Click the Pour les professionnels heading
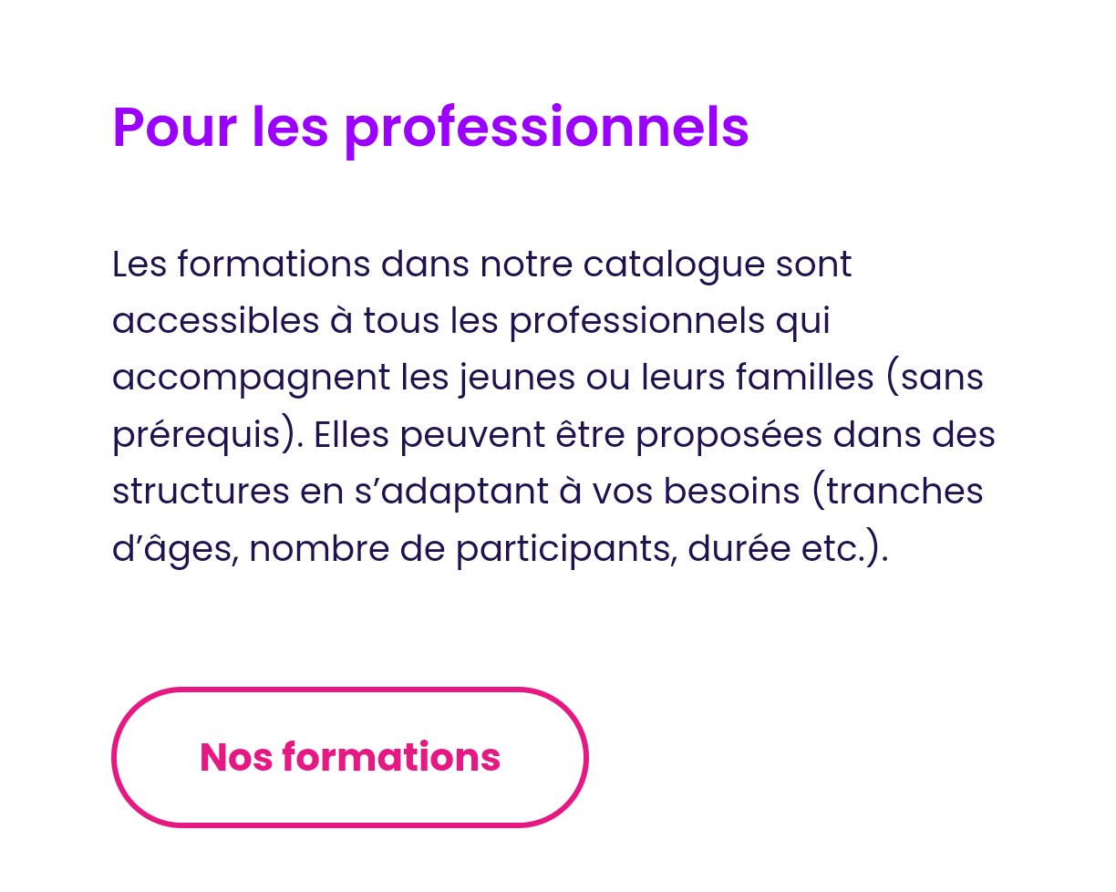The height and width of the screenshot is (892, 1116). [x=430, y=128]
